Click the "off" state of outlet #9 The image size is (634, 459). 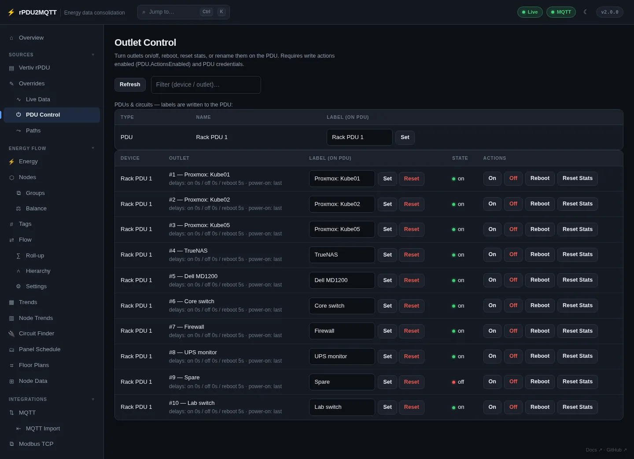[458, 382]
